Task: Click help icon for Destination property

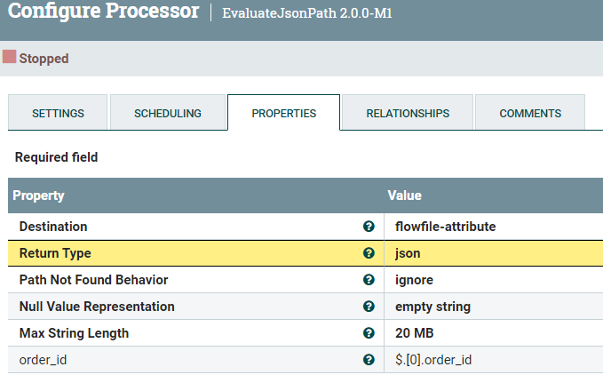Action: pos(369,227)
